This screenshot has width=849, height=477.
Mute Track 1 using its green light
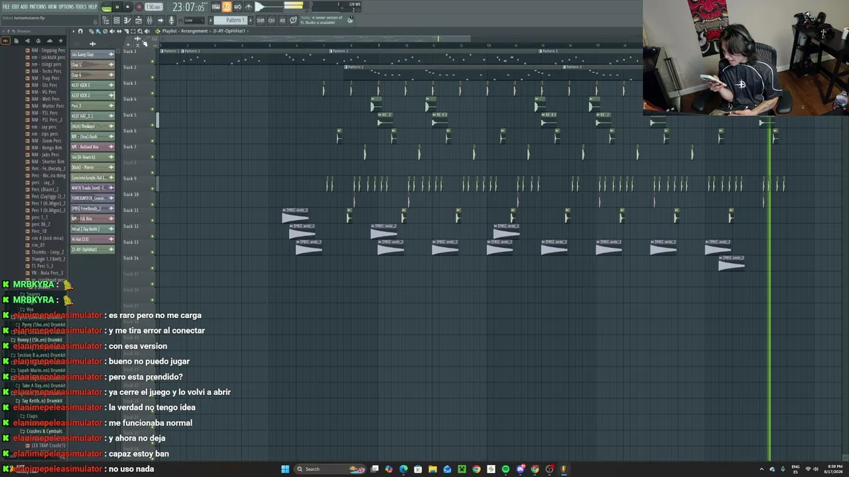click(x=153, y=62)
